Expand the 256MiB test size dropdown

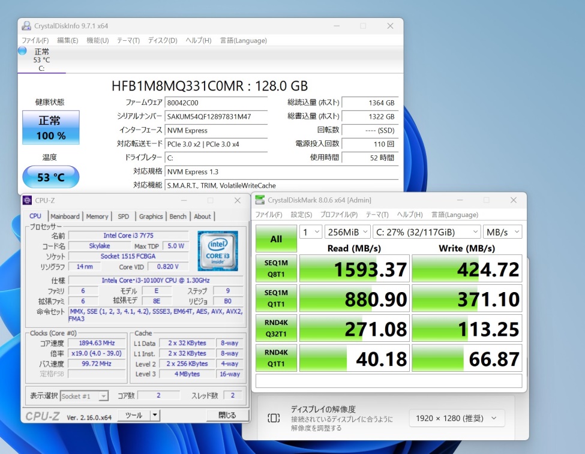[347, 232]
